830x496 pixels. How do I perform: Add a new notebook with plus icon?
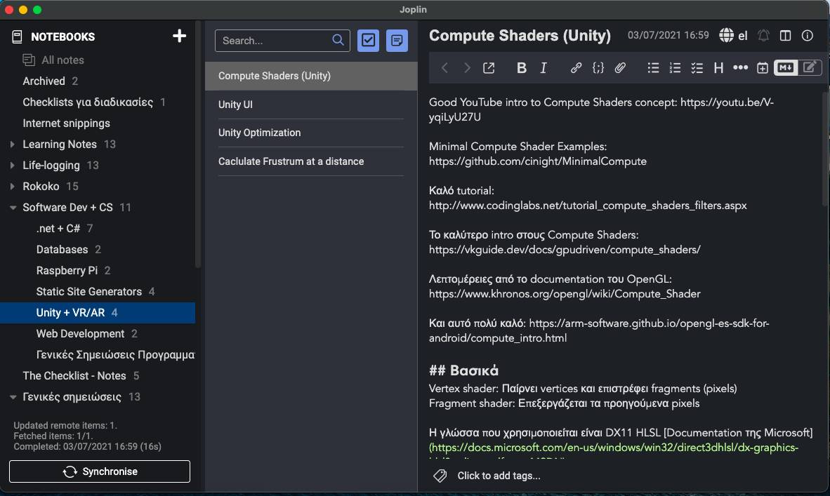click(180, 36)
